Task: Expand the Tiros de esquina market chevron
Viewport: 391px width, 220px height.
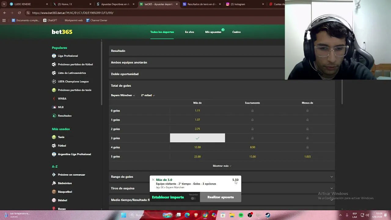Action: click(x=332, y=188)
